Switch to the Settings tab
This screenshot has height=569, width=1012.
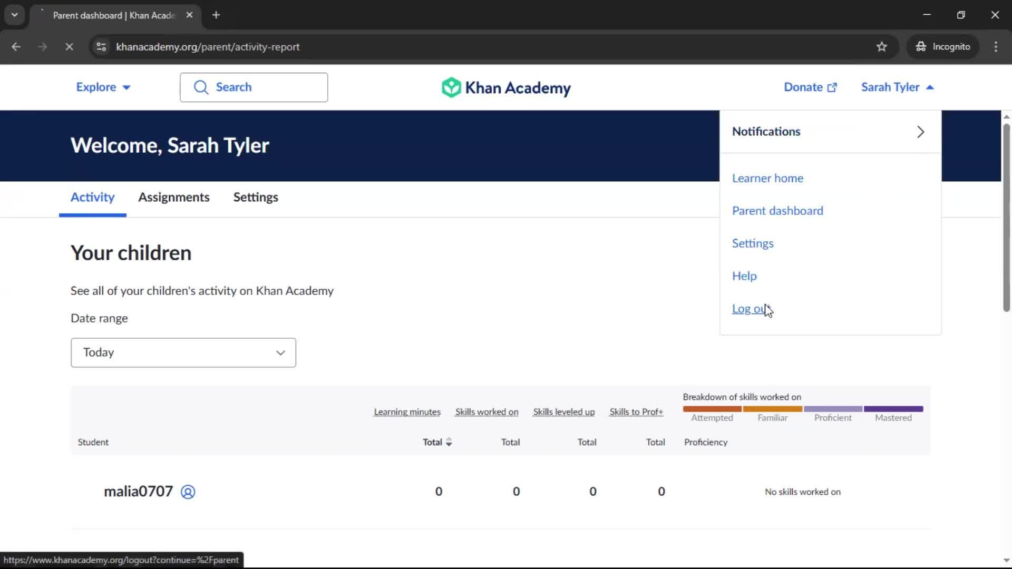pyautogui.click(x=256, y=198)
